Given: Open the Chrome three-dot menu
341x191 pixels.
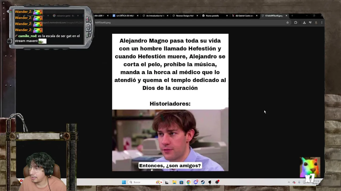Looking at the screenshot, I should [322, 23].
